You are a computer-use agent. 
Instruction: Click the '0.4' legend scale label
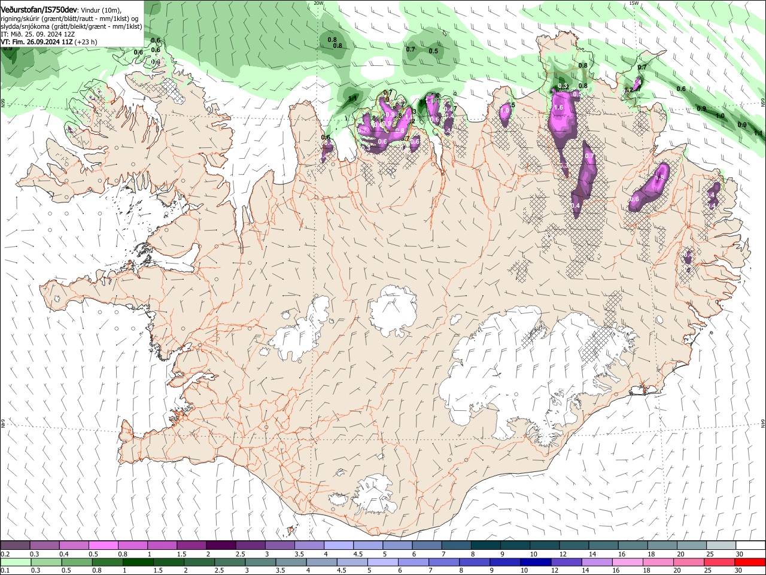[x=64, y=554]
